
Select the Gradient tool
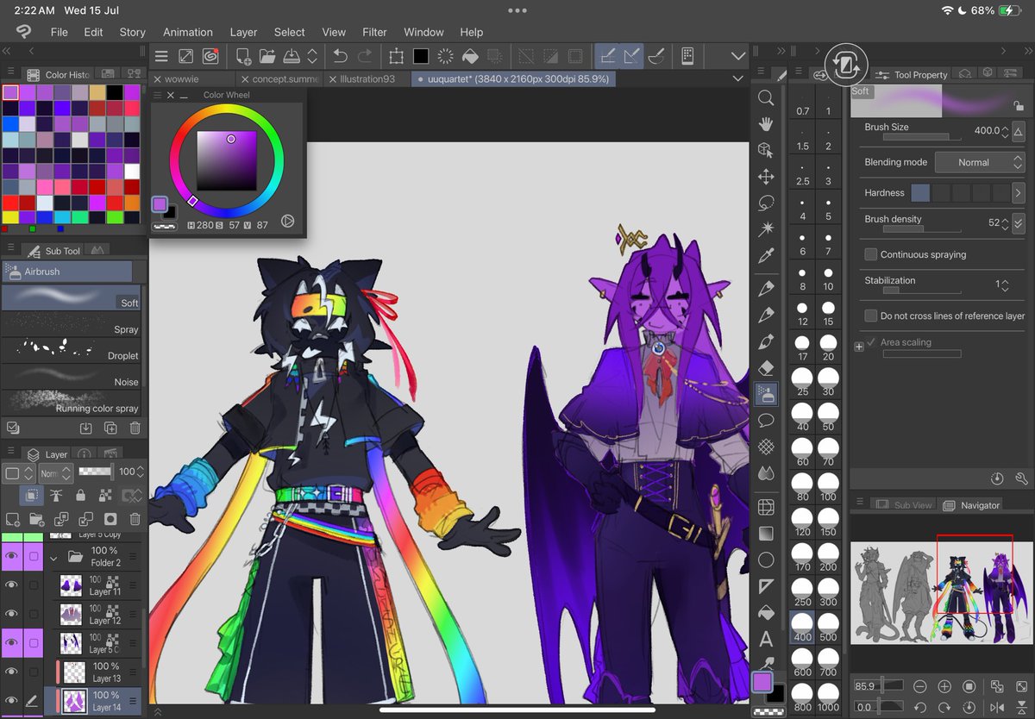click(765, 534)
